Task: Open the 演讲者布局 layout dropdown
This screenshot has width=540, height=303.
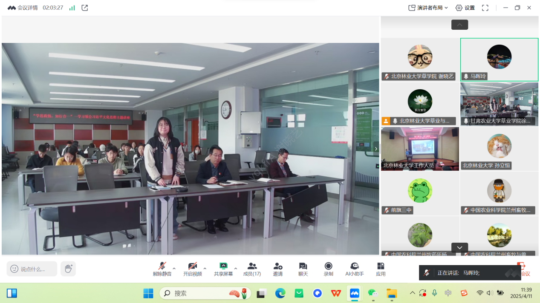Action: tap(428, 8)
